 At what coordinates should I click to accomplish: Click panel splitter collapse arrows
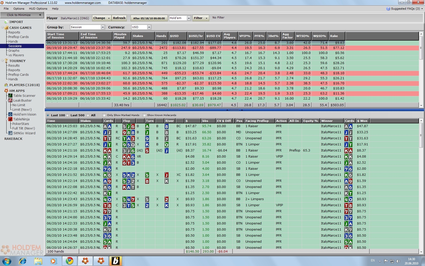coord(234,110)
